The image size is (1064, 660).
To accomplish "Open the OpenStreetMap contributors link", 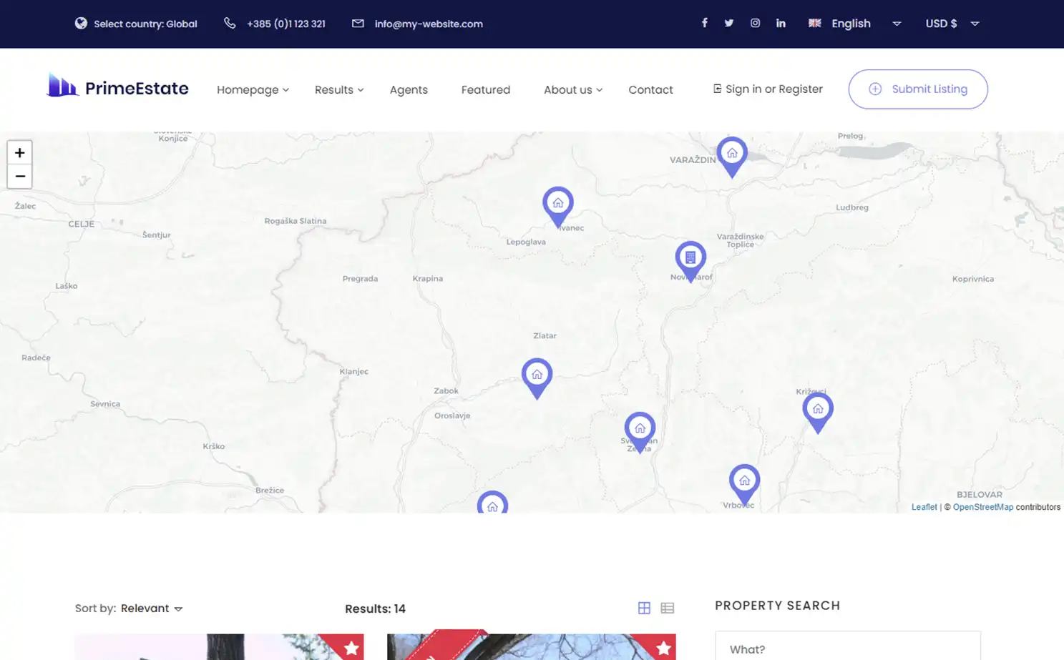I will [983, 506].
